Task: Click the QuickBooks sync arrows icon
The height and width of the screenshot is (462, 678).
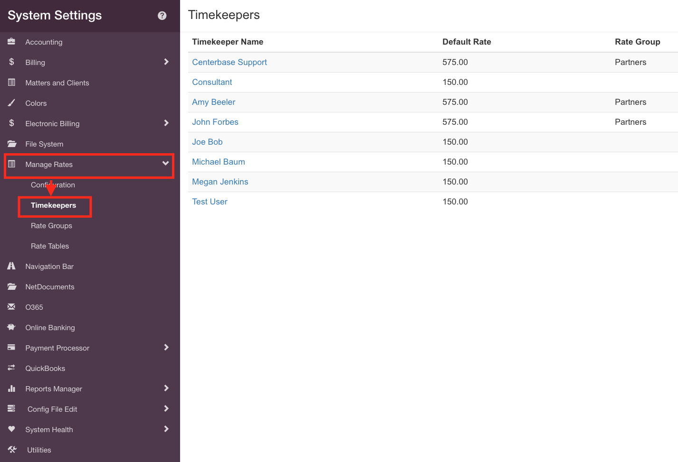Action: [x=11, y=368]
